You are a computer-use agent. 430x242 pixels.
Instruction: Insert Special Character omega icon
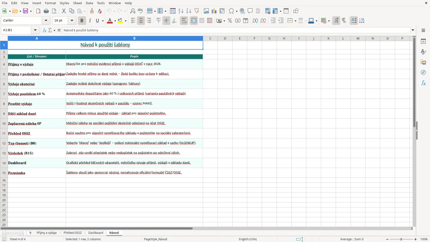(x=231, y=11)
